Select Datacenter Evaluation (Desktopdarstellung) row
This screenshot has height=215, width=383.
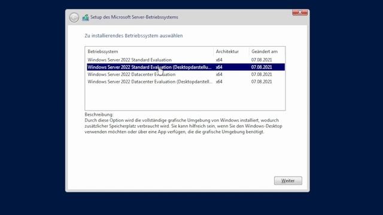coord(186,82)
